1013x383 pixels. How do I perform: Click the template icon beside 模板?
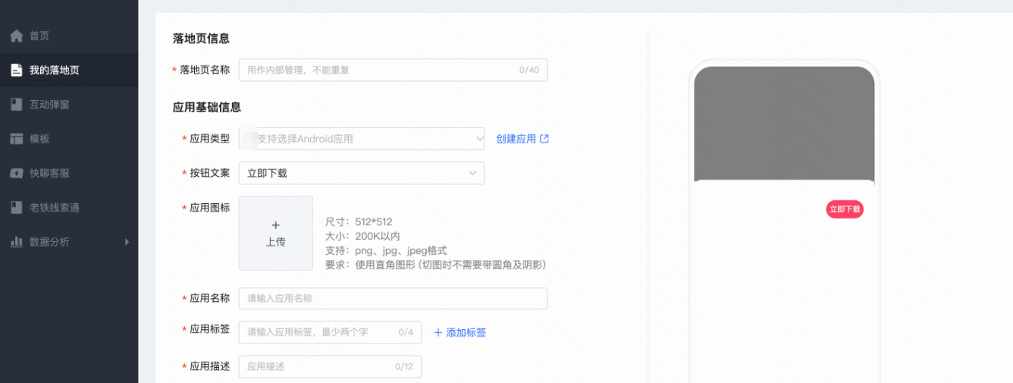pos(17,139)
